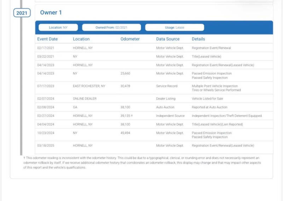The image size is (283, 201).
Task: Select the 03/18/2025 registration renewal row
Action: [x=154, y=146]
